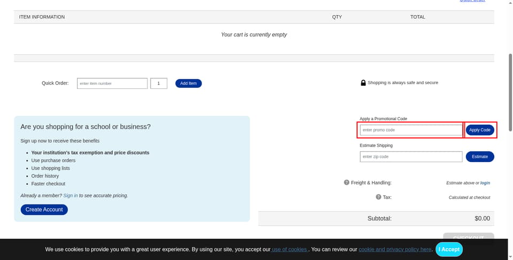The image size is (513, 260).
Task: Click the QTY column header
Action: pyautogui.click(x=337, y=17)
